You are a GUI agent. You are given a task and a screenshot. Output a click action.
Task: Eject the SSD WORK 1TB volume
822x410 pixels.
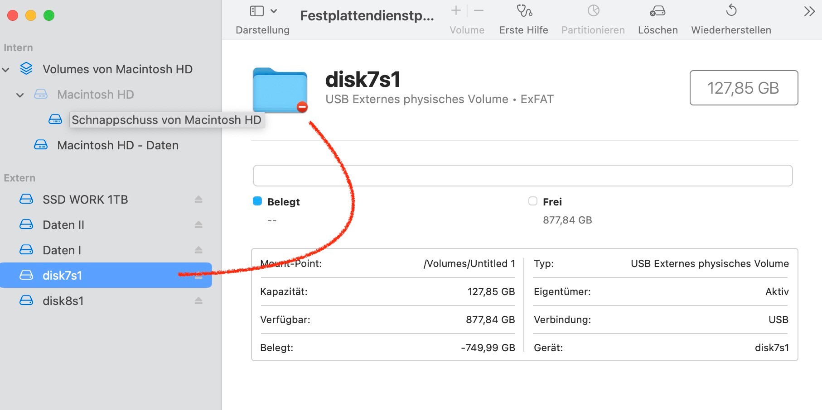click(x=198, y=200)
